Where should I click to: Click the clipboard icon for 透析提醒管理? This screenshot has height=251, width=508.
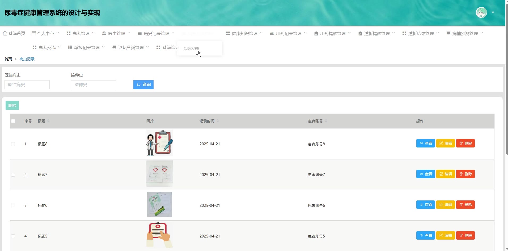(360, 34)
